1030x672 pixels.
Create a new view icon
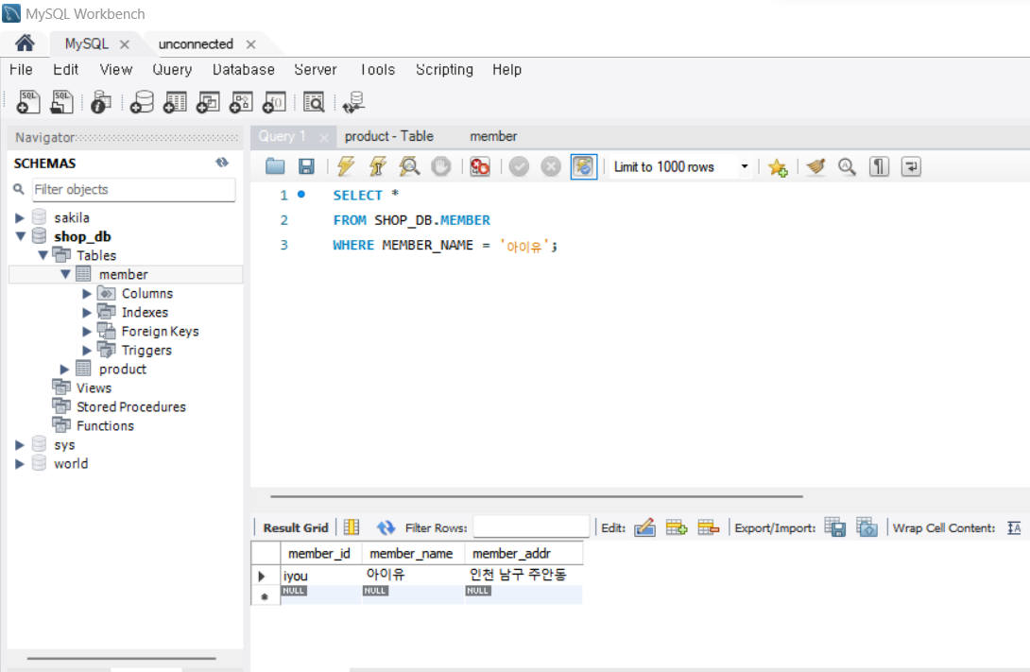[x=208, y=102]
